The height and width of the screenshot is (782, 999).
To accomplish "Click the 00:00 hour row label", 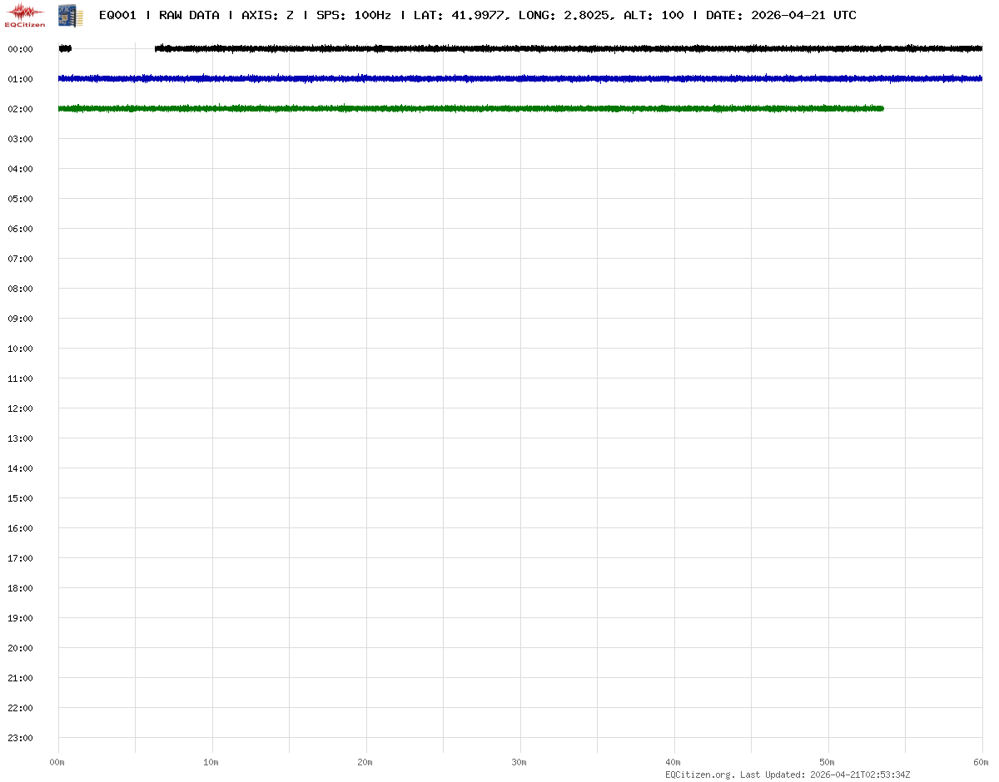I will tap(20, 49).
